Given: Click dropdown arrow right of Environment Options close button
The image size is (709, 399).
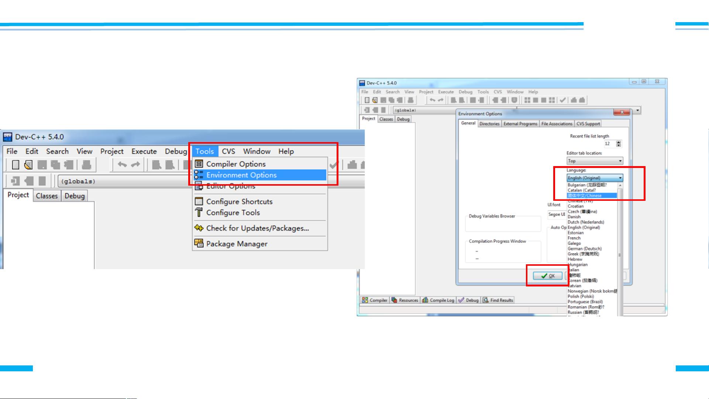Looking at the screenshot, I should [x=638, y=110].
